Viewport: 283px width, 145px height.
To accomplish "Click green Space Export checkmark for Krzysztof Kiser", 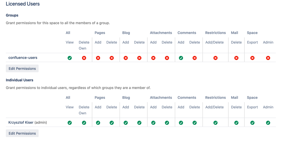I will [x=252, y=123].
